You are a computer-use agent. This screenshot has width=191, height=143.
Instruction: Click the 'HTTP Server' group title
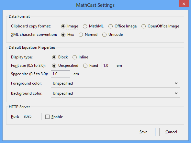(x=19, y=107)
